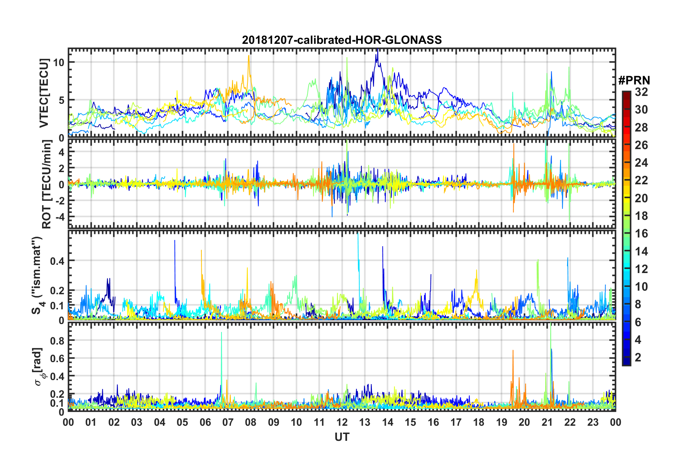The height and width of the screenshot is (457, 684).
Task: Click the 0.8 tick on sigma-phi axis
Action: [x=57, y=340]
